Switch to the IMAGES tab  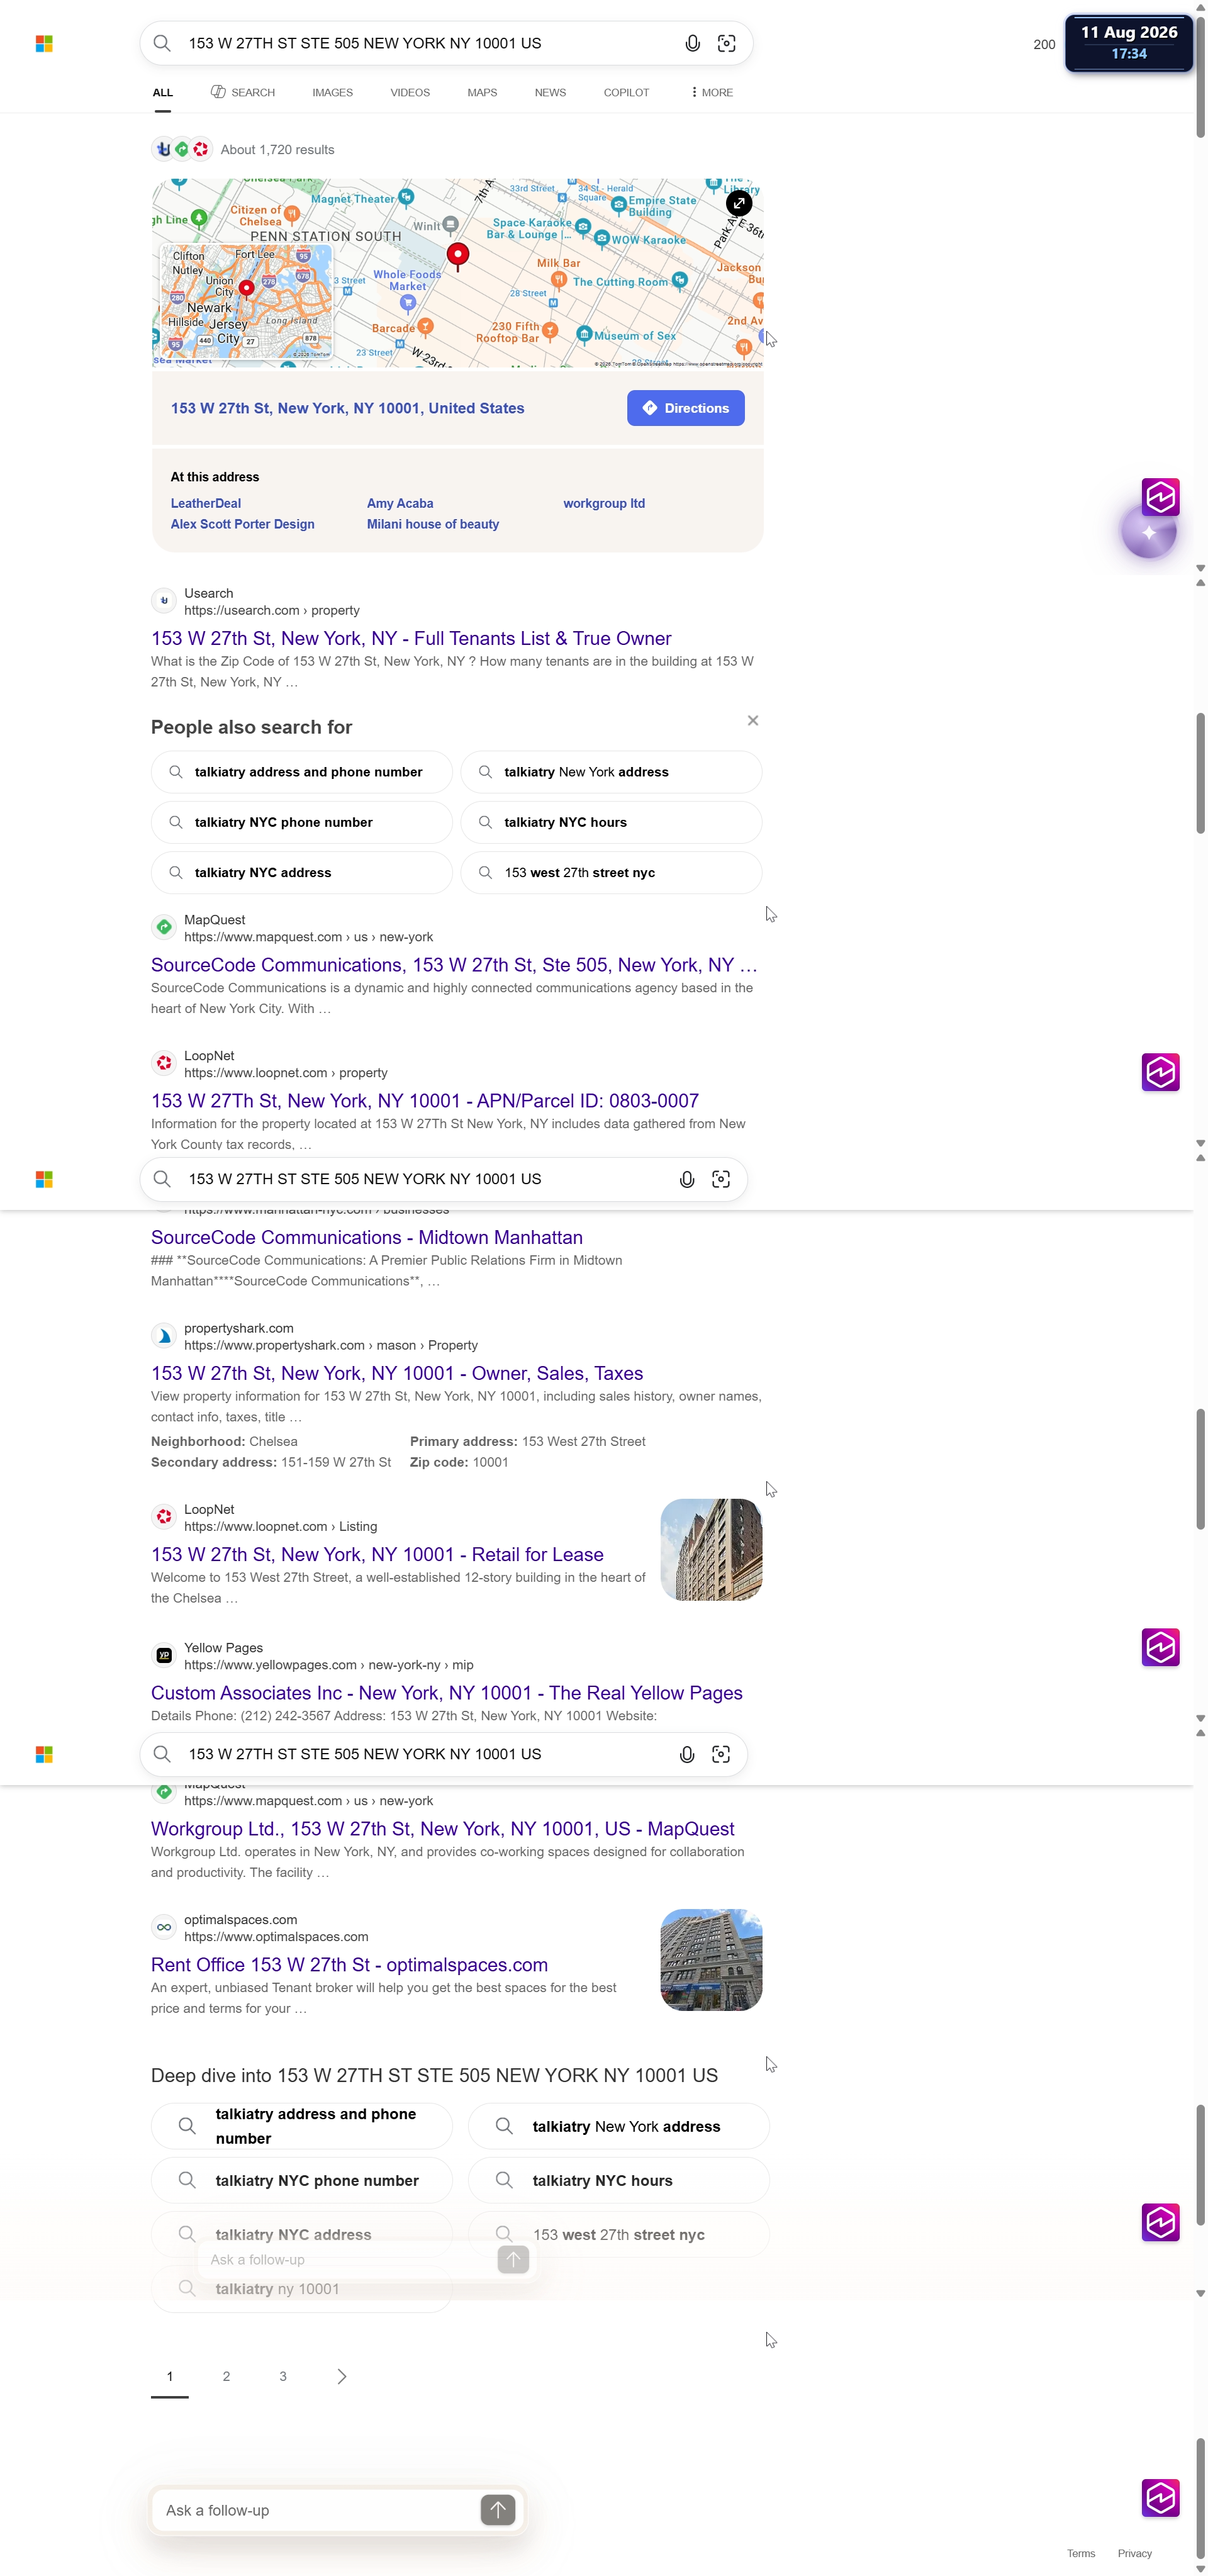[332, 92]
